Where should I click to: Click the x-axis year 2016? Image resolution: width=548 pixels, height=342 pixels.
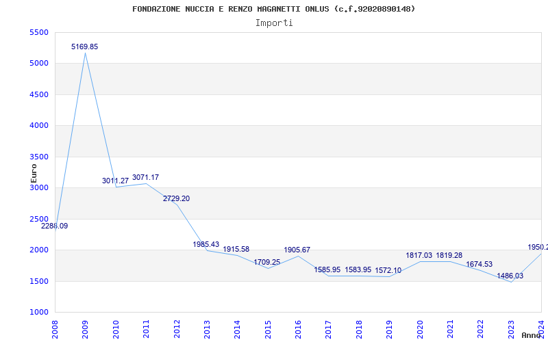tap(298, 329)
